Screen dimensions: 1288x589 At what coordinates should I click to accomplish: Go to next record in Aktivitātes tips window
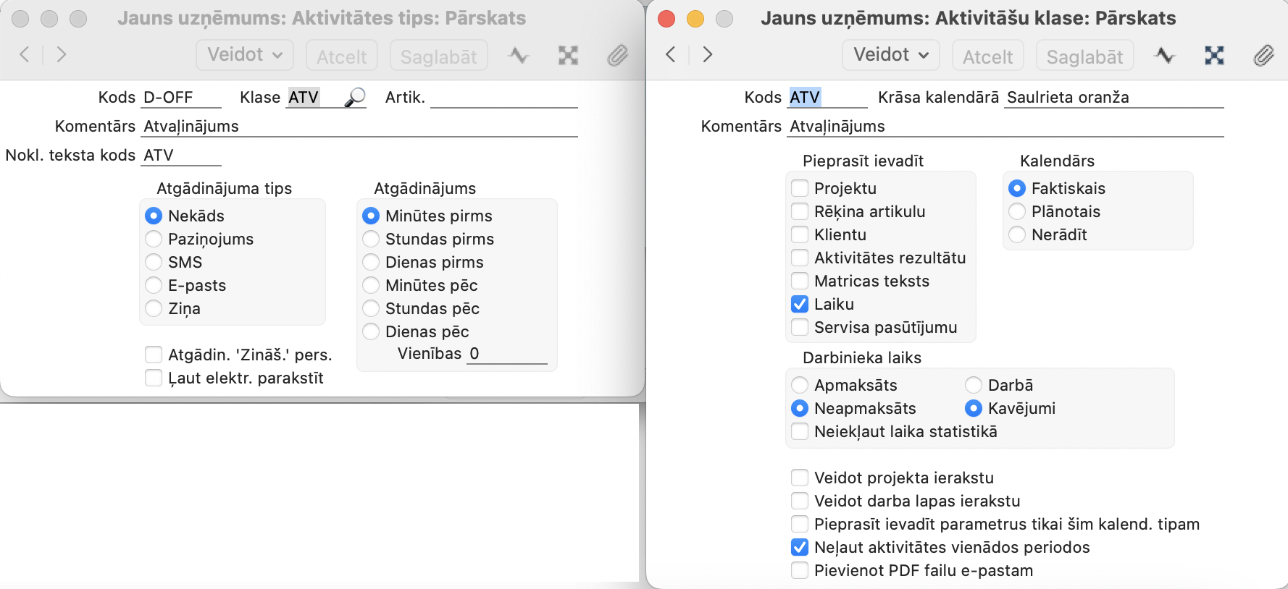click(x=62, y=54)
